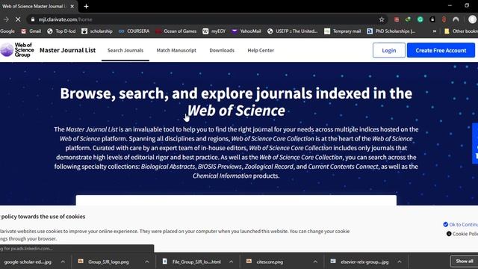Open the Gmail bookmark
This screenshot has height=269, width=478.
(31, 31)
